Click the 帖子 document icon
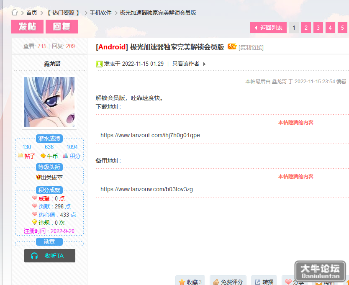 pyautogui.click(x=21, y=156)
